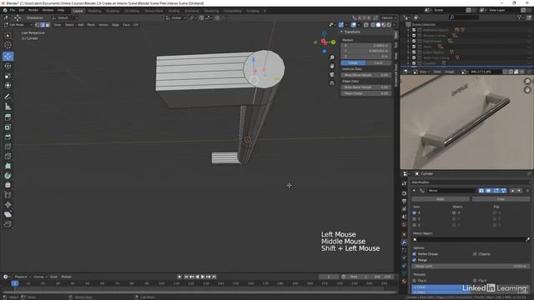This screenshot has height=300, width=534.
Task: Open the Render menu
Action: click(33, 10)
